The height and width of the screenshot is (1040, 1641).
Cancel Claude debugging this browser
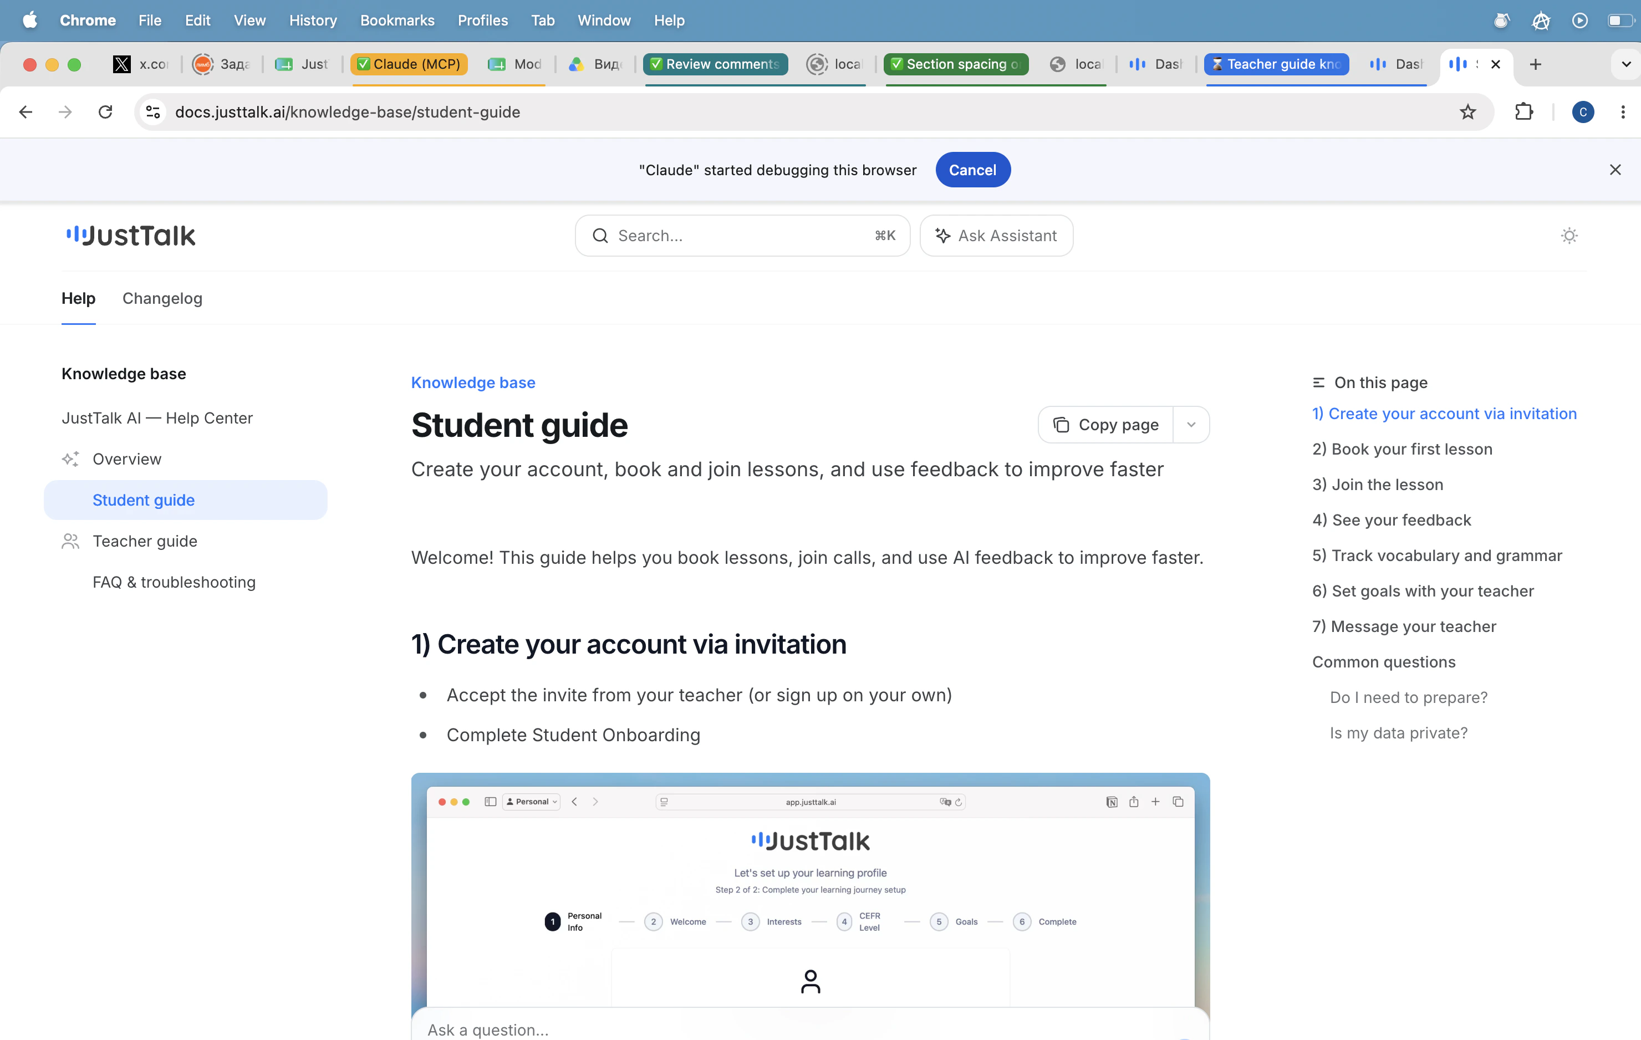point(972,170)
